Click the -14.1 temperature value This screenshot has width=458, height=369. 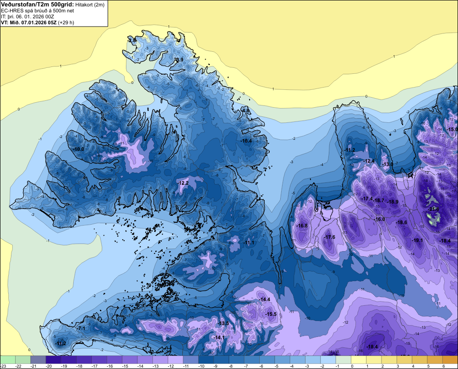click(x=219, y=337)
